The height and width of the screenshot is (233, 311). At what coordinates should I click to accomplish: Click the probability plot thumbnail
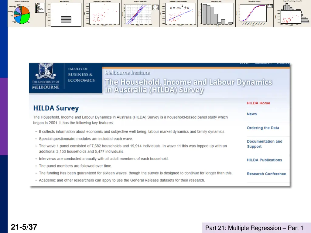[140, 13]
